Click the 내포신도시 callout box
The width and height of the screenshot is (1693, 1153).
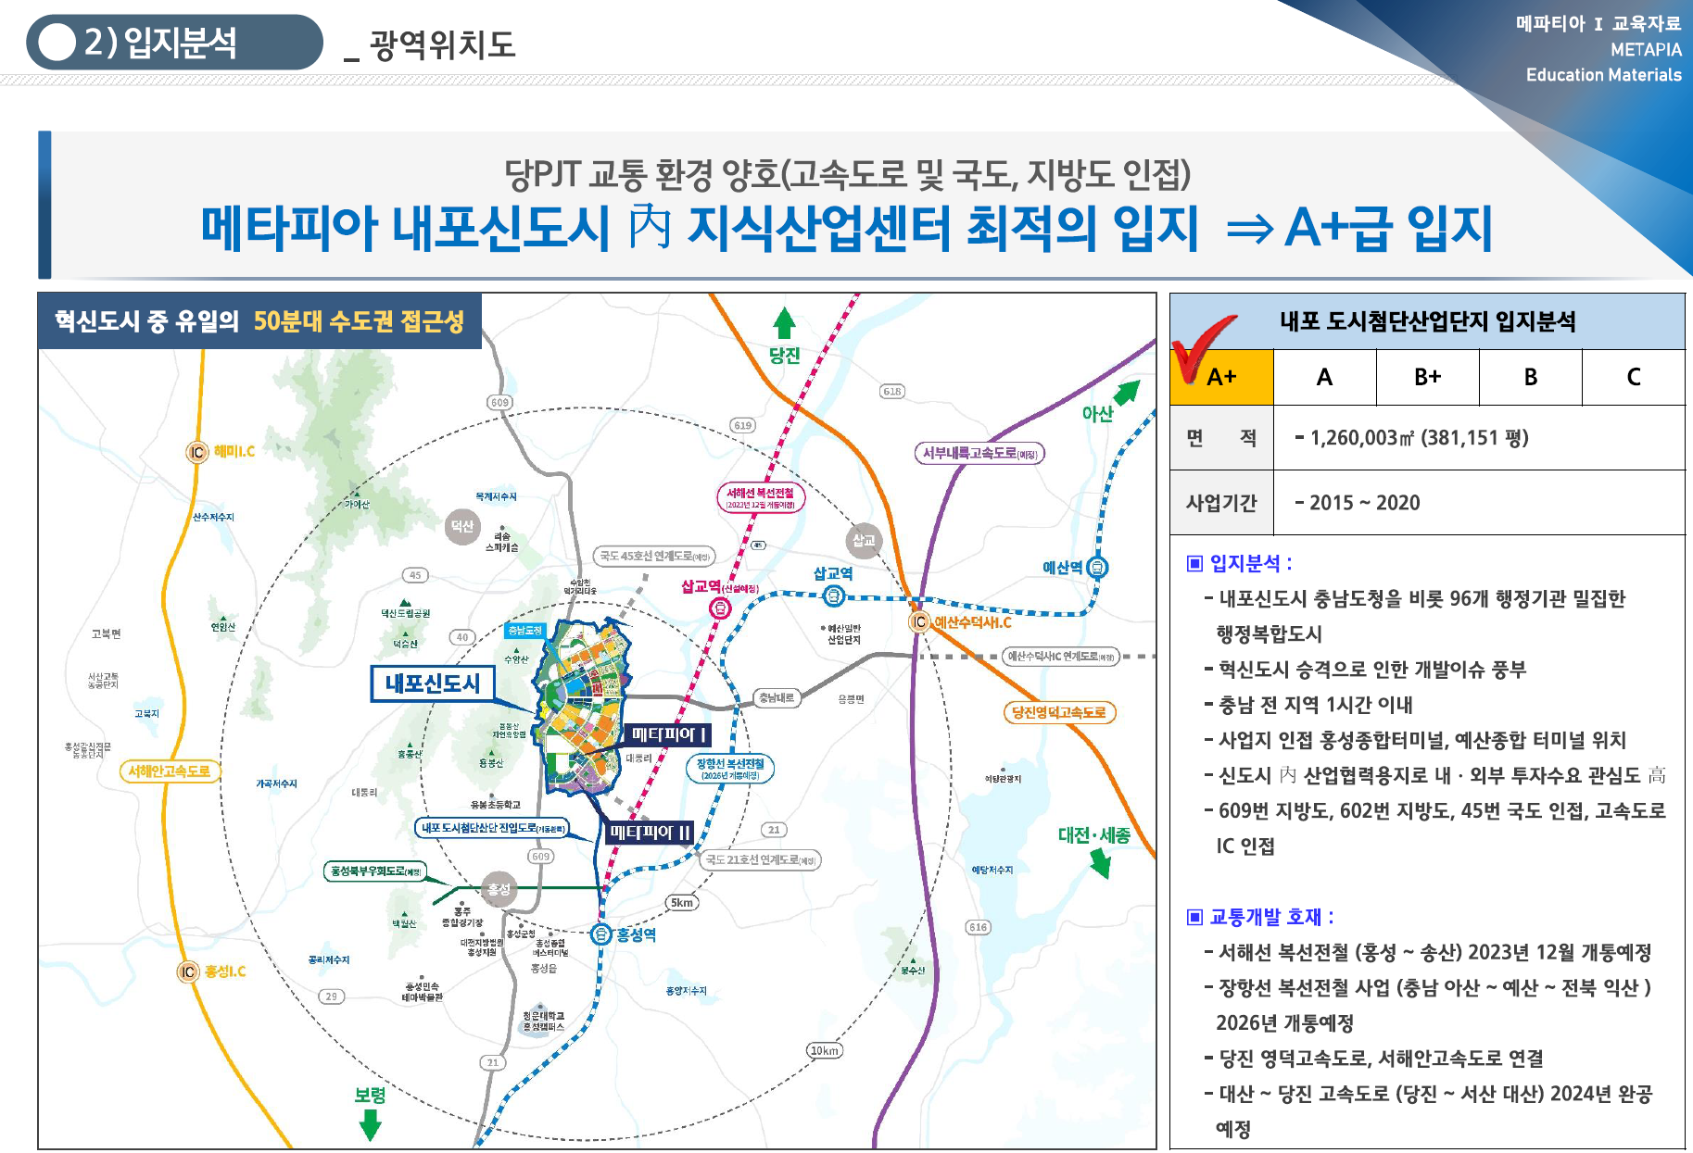433,683
